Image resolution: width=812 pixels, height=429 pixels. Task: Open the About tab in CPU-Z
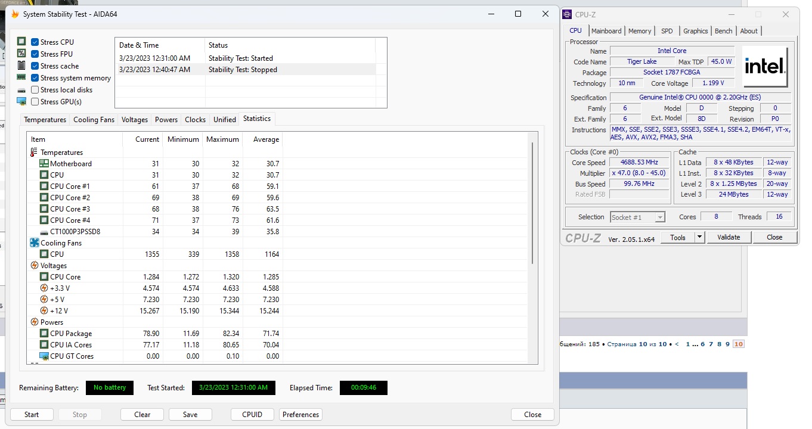749,31
